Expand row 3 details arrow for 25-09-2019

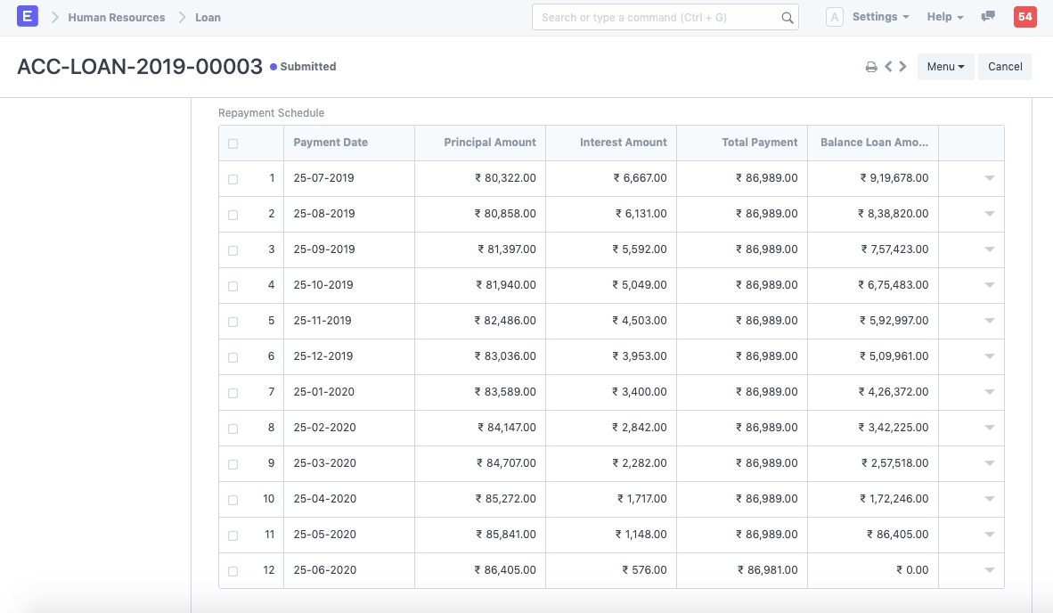tap(989, 249)
